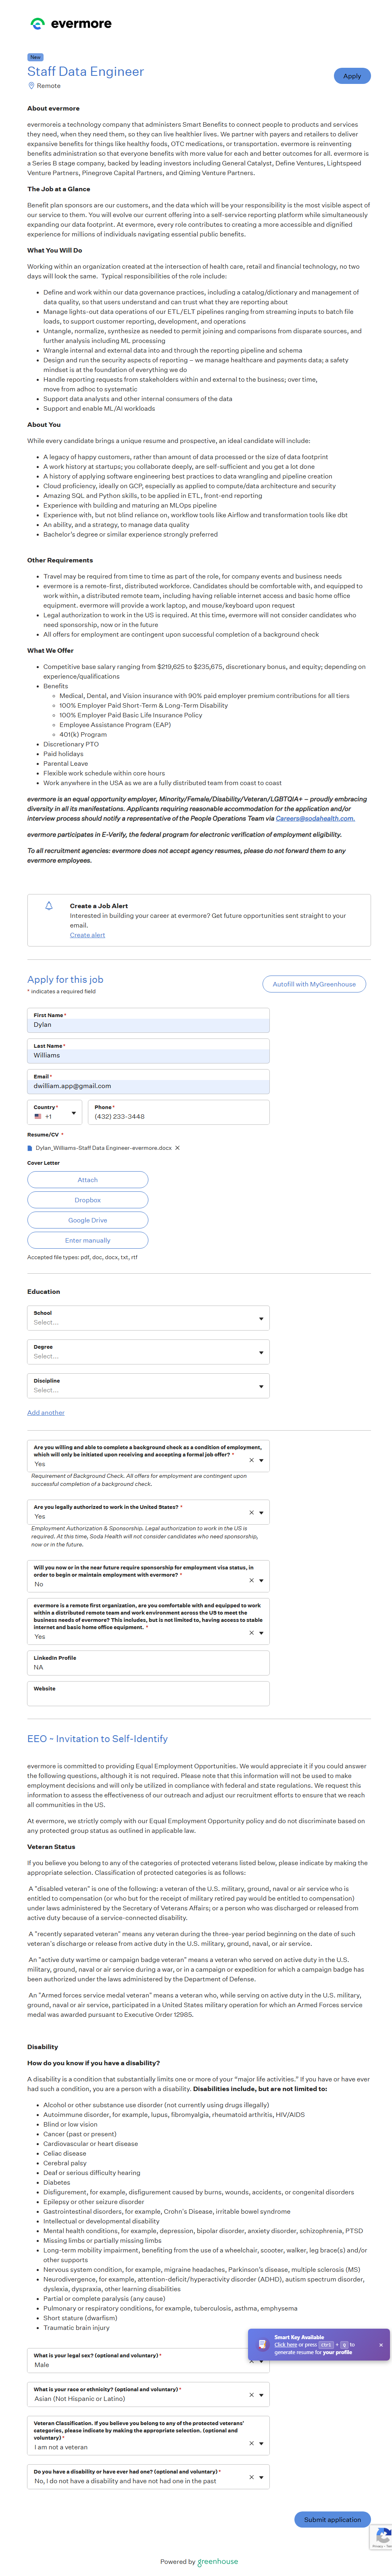
Task: Clear the legally authorized to work answer
Action: pos(251,1512)
